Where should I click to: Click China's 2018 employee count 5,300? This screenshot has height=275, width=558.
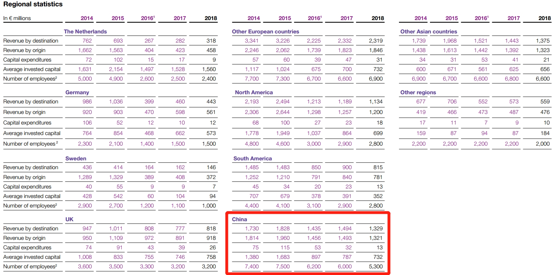(375, 267)
